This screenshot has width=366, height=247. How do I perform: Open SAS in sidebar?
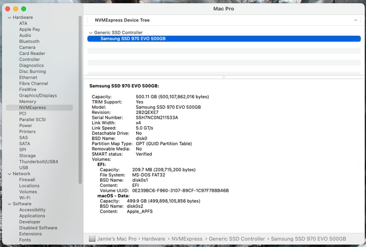click(x=23, y=138)
